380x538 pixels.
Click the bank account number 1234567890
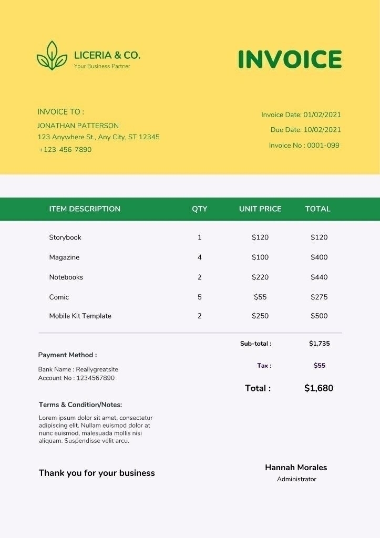pos(95,378)
